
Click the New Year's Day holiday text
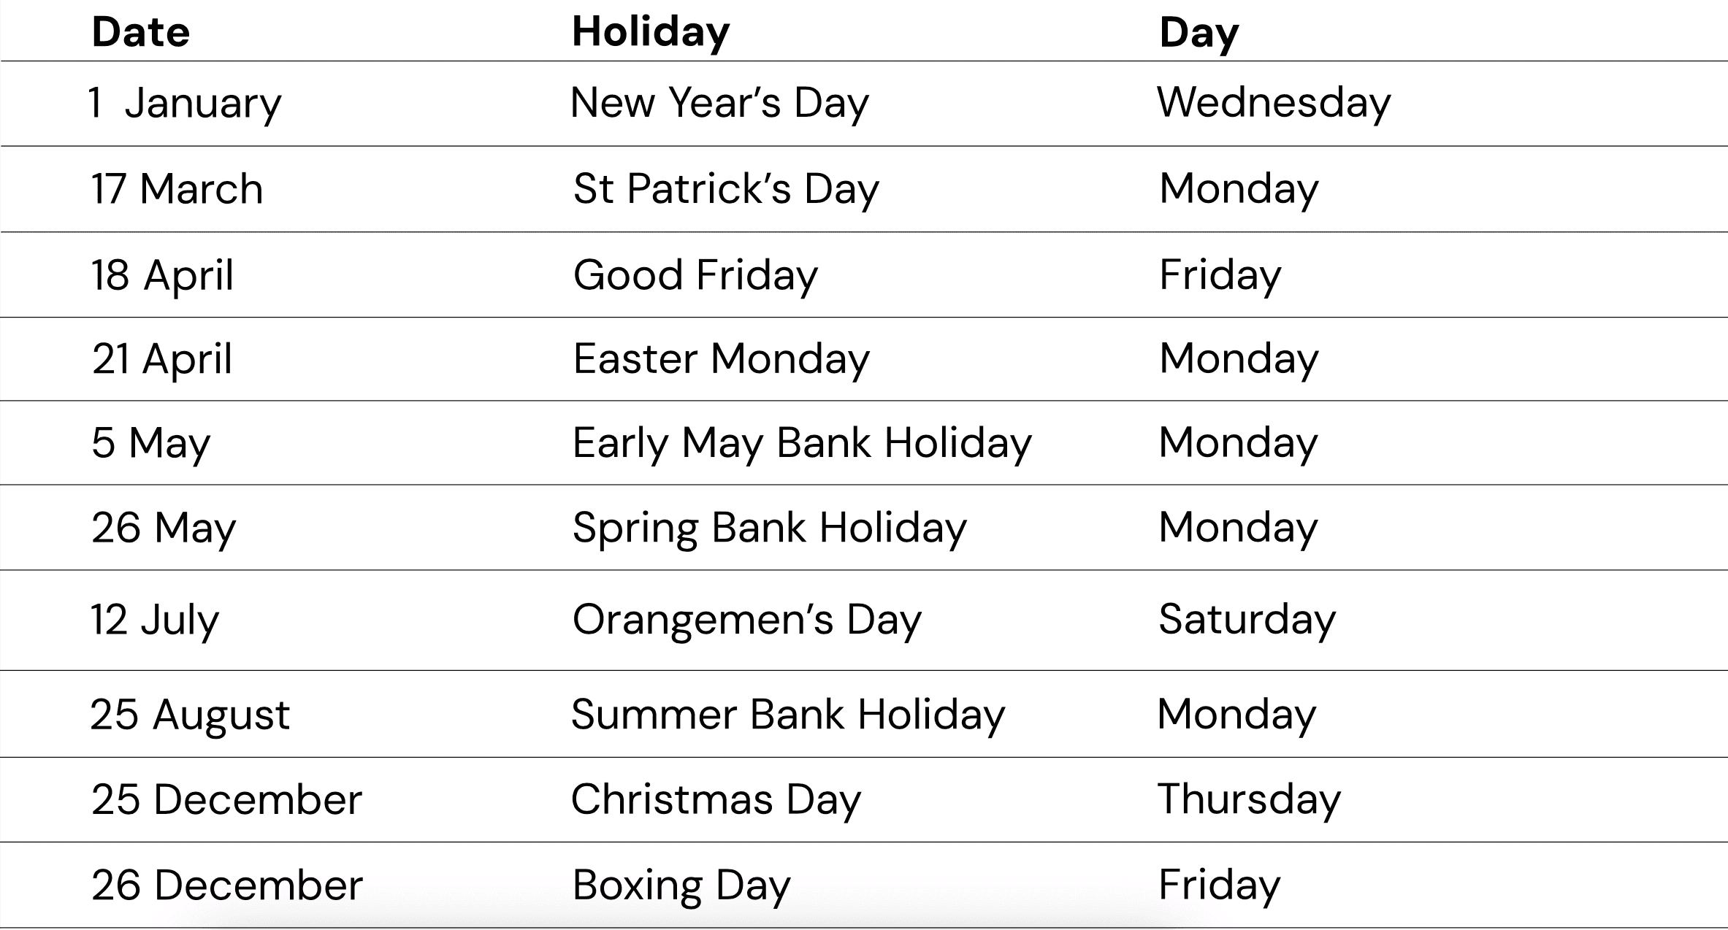719,102
